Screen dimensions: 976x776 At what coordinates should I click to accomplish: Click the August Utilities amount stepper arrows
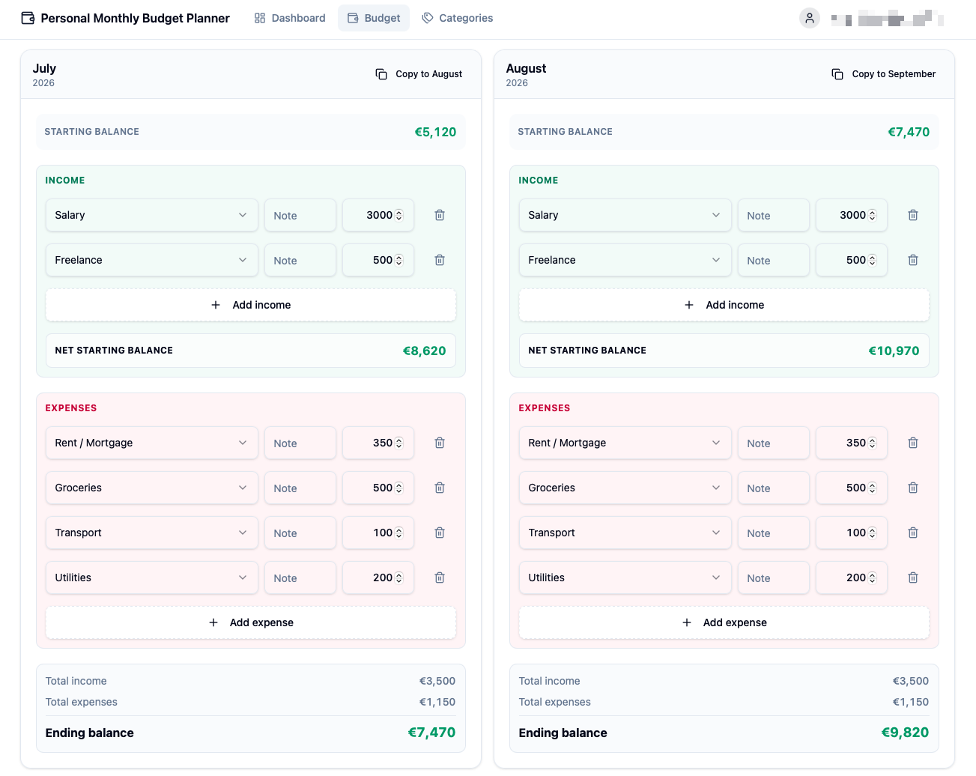(873, 578)
